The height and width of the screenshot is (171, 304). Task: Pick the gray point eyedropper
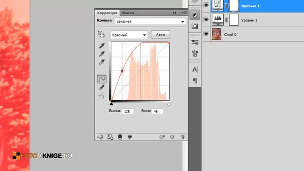(x=102, y=54)
